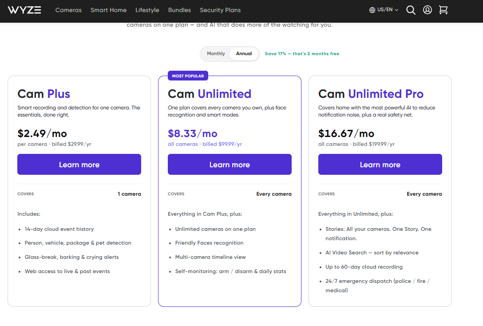Click '14-day cloud event history'
Screen dimensions: 483x326
click(x=59, y=229)
